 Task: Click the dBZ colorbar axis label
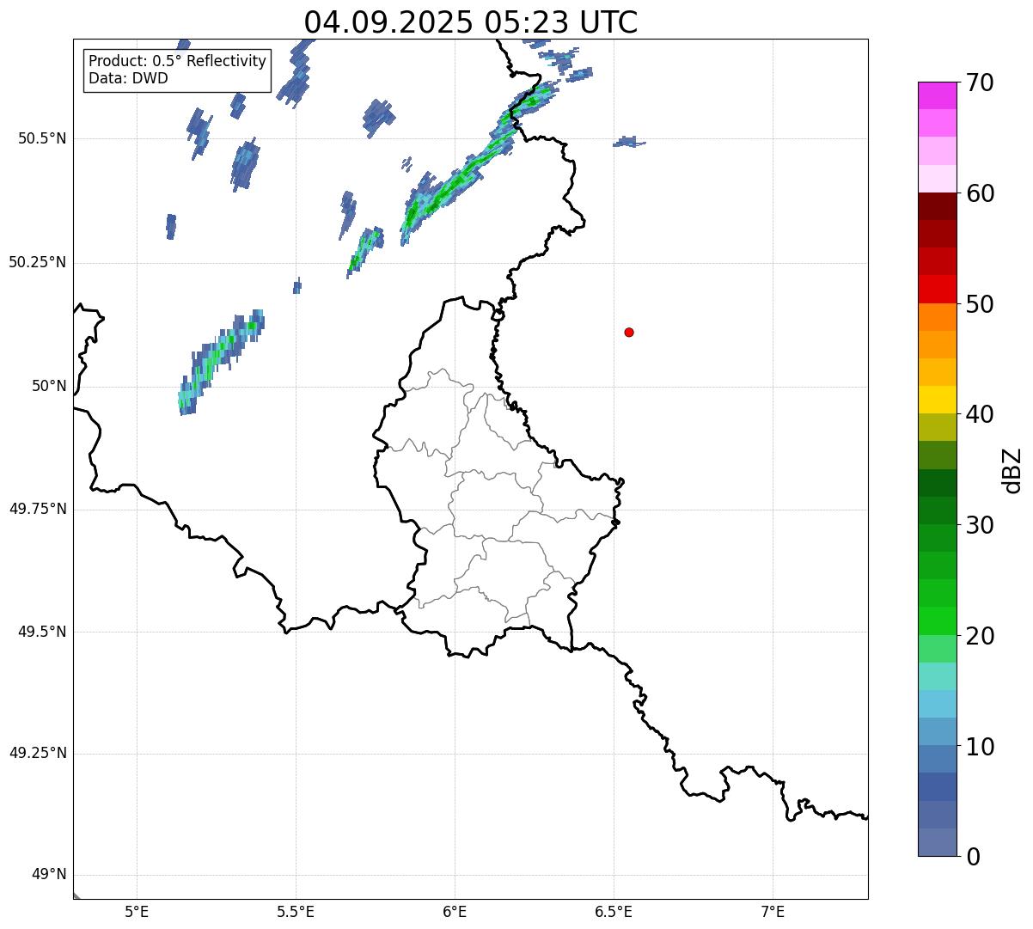tap(1013, 470)
